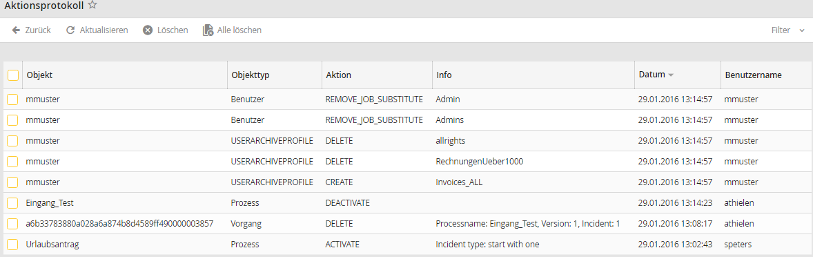Click the Zurück back arrow icon
This screenshot has height=257, width=813.
point(16,30)
